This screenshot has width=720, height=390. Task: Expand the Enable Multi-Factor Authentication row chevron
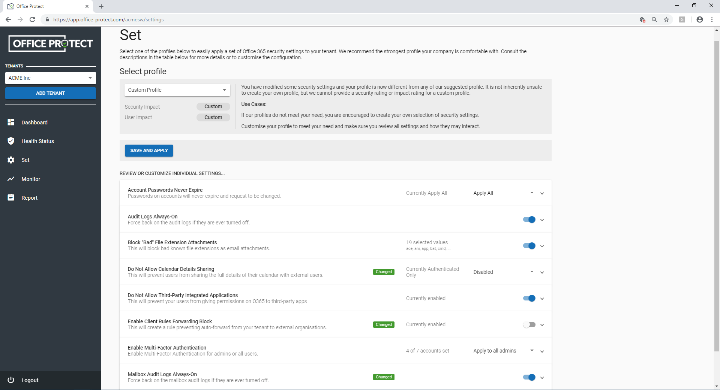click(542, 351)
